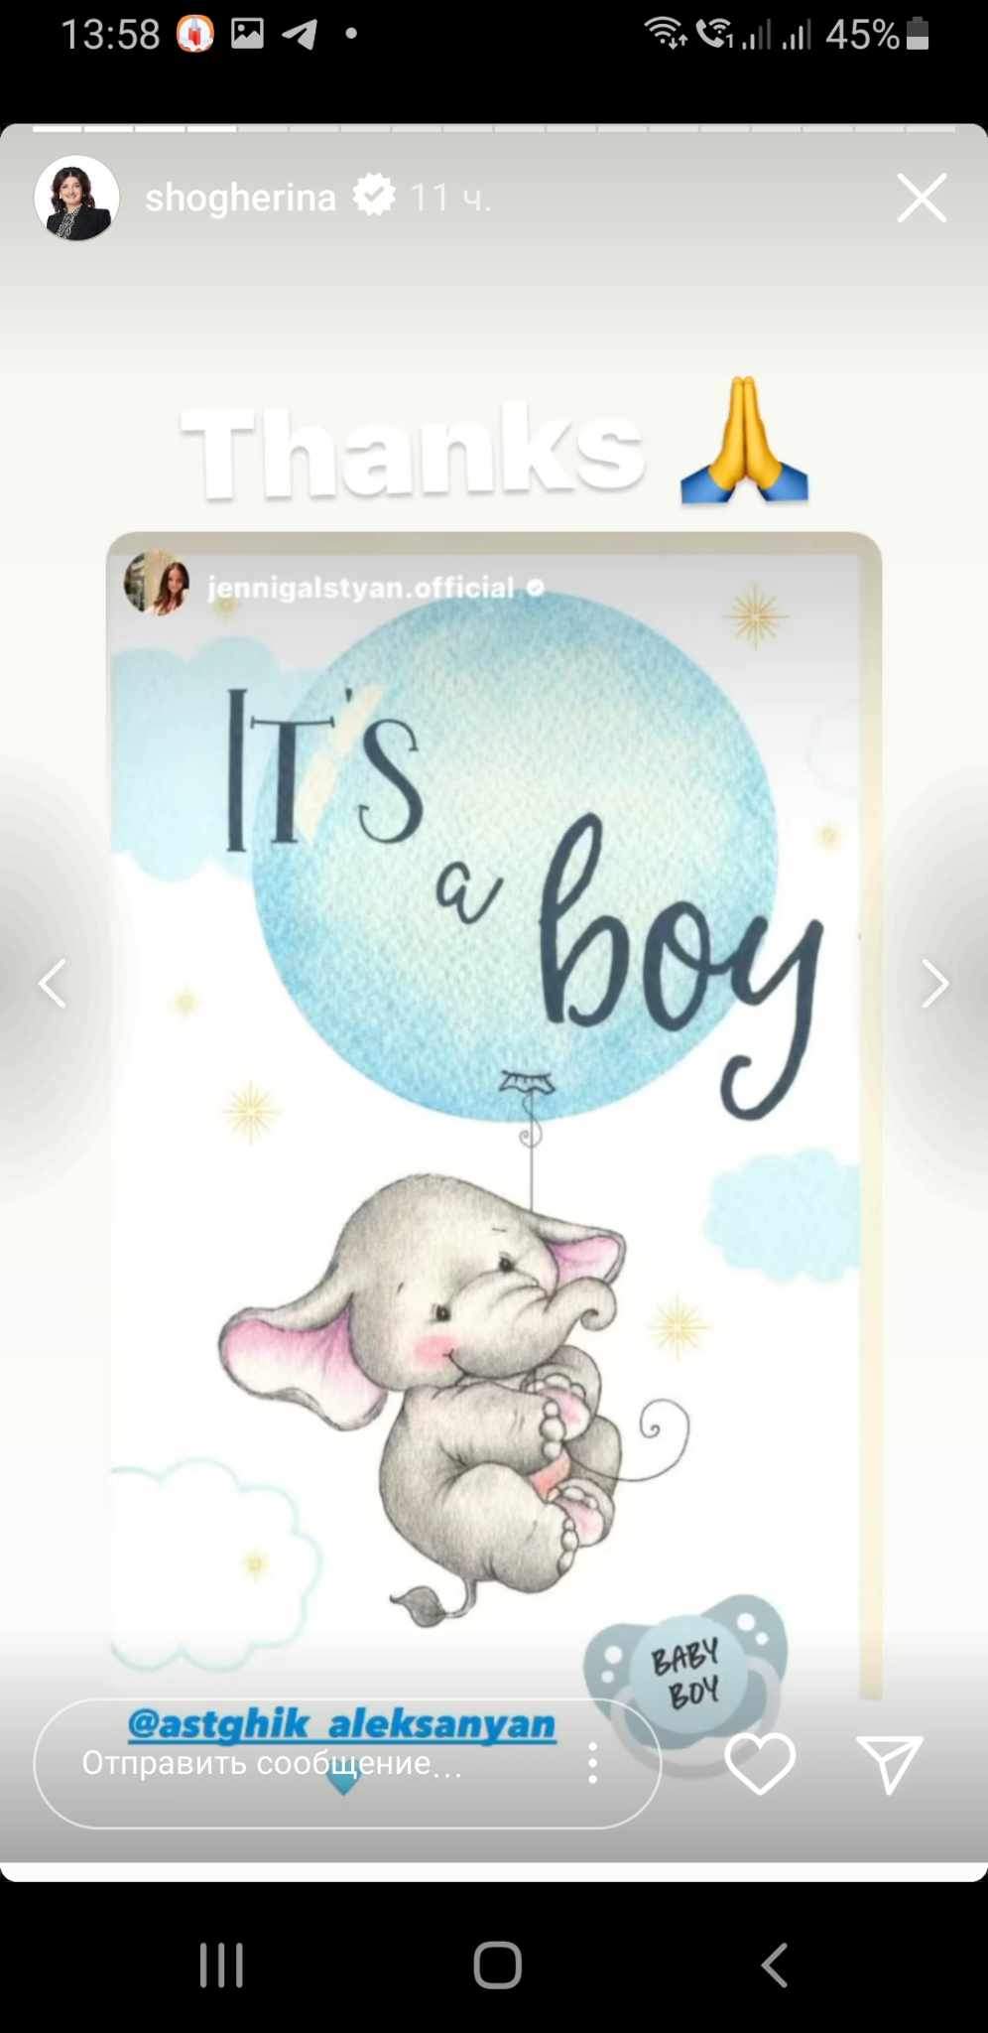
Task: Tap jennigalstyan.official's avatar
Action: 157,583
